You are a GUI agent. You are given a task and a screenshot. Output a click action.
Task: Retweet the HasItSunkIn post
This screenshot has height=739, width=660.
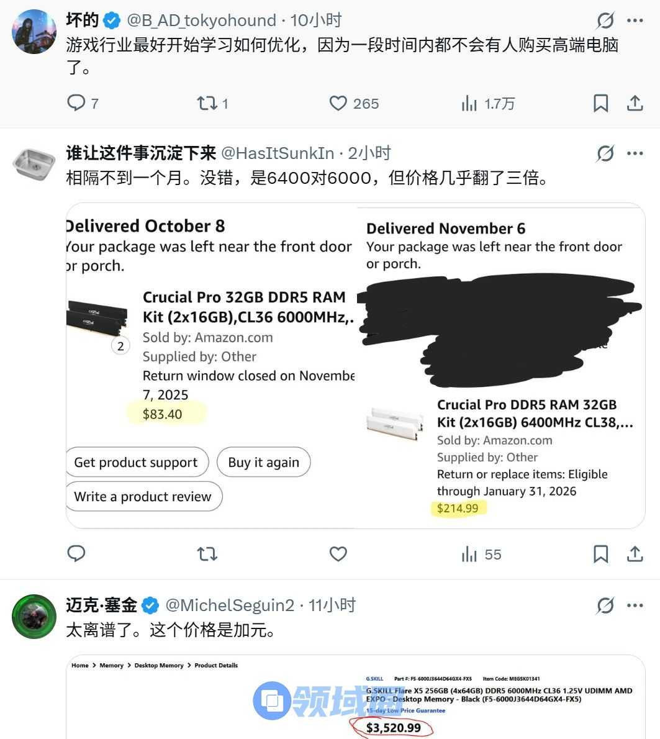pos(207,554)
